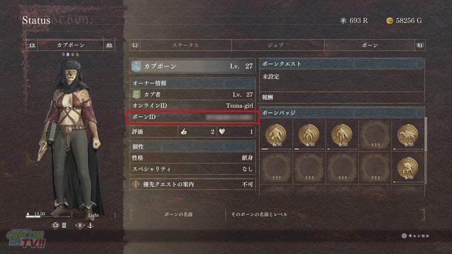Select the second pawn badge showing 4/30
This screenshot has width=452, height=254.
[x=309, y=135]
